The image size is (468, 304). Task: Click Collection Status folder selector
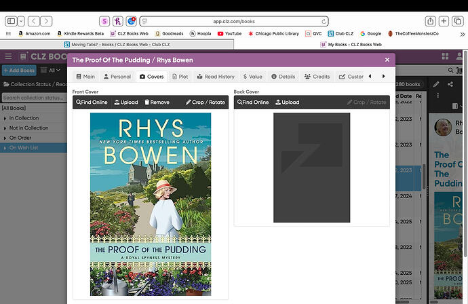pos(35,85)
